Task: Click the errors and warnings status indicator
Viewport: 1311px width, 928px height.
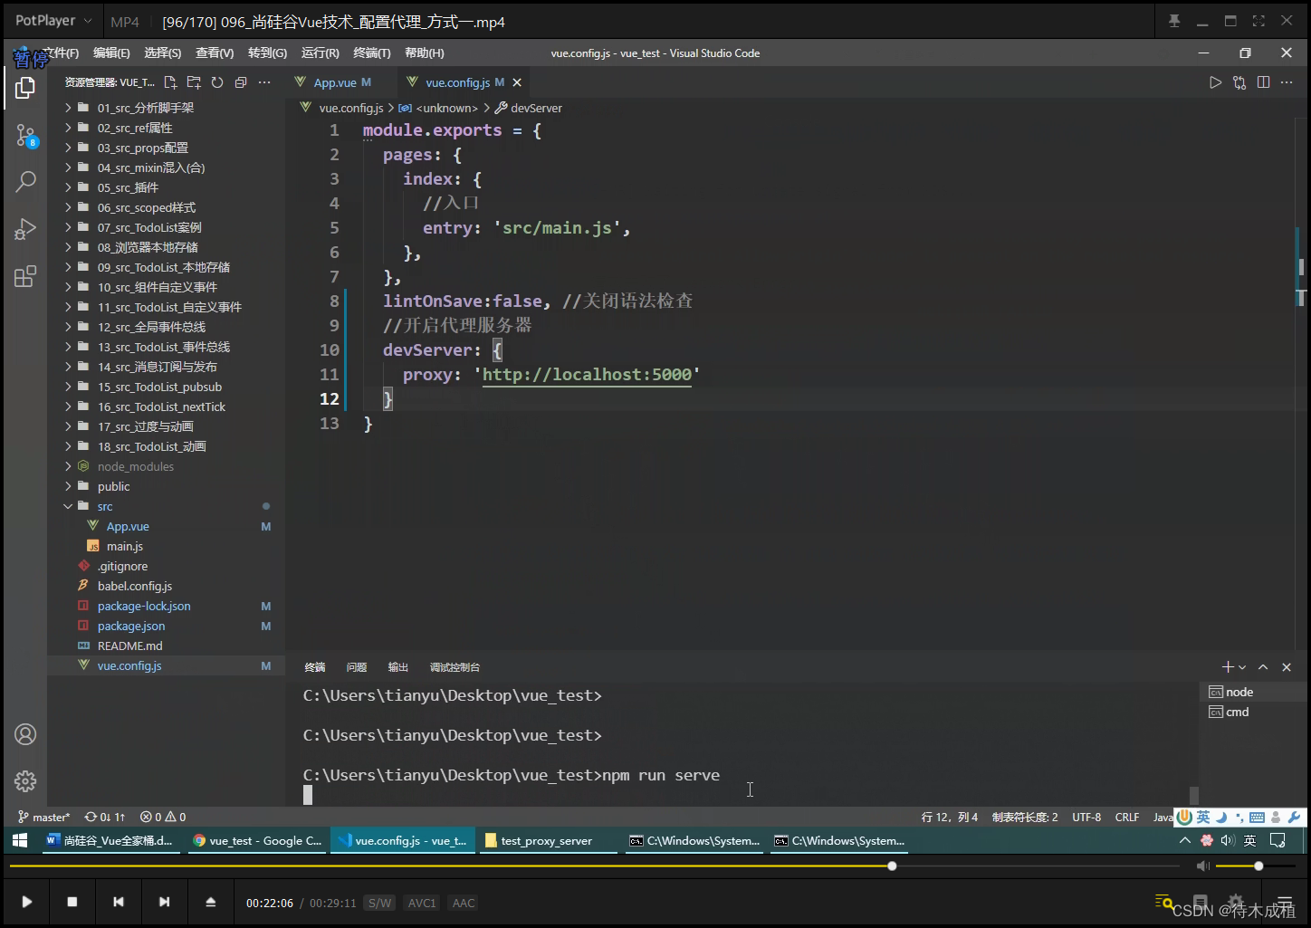Action: click(163, 817)
